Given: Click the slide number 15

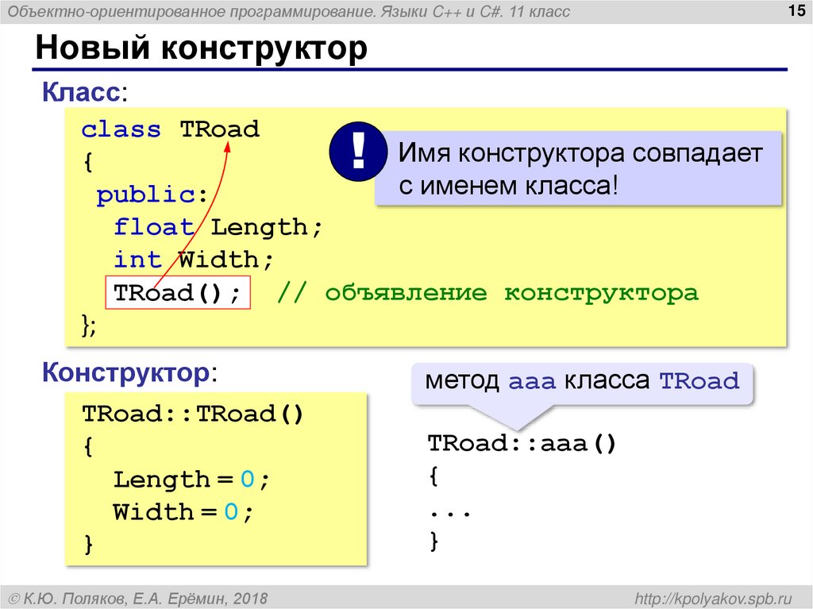Looking at the screenshot, I should coord(796,10).
